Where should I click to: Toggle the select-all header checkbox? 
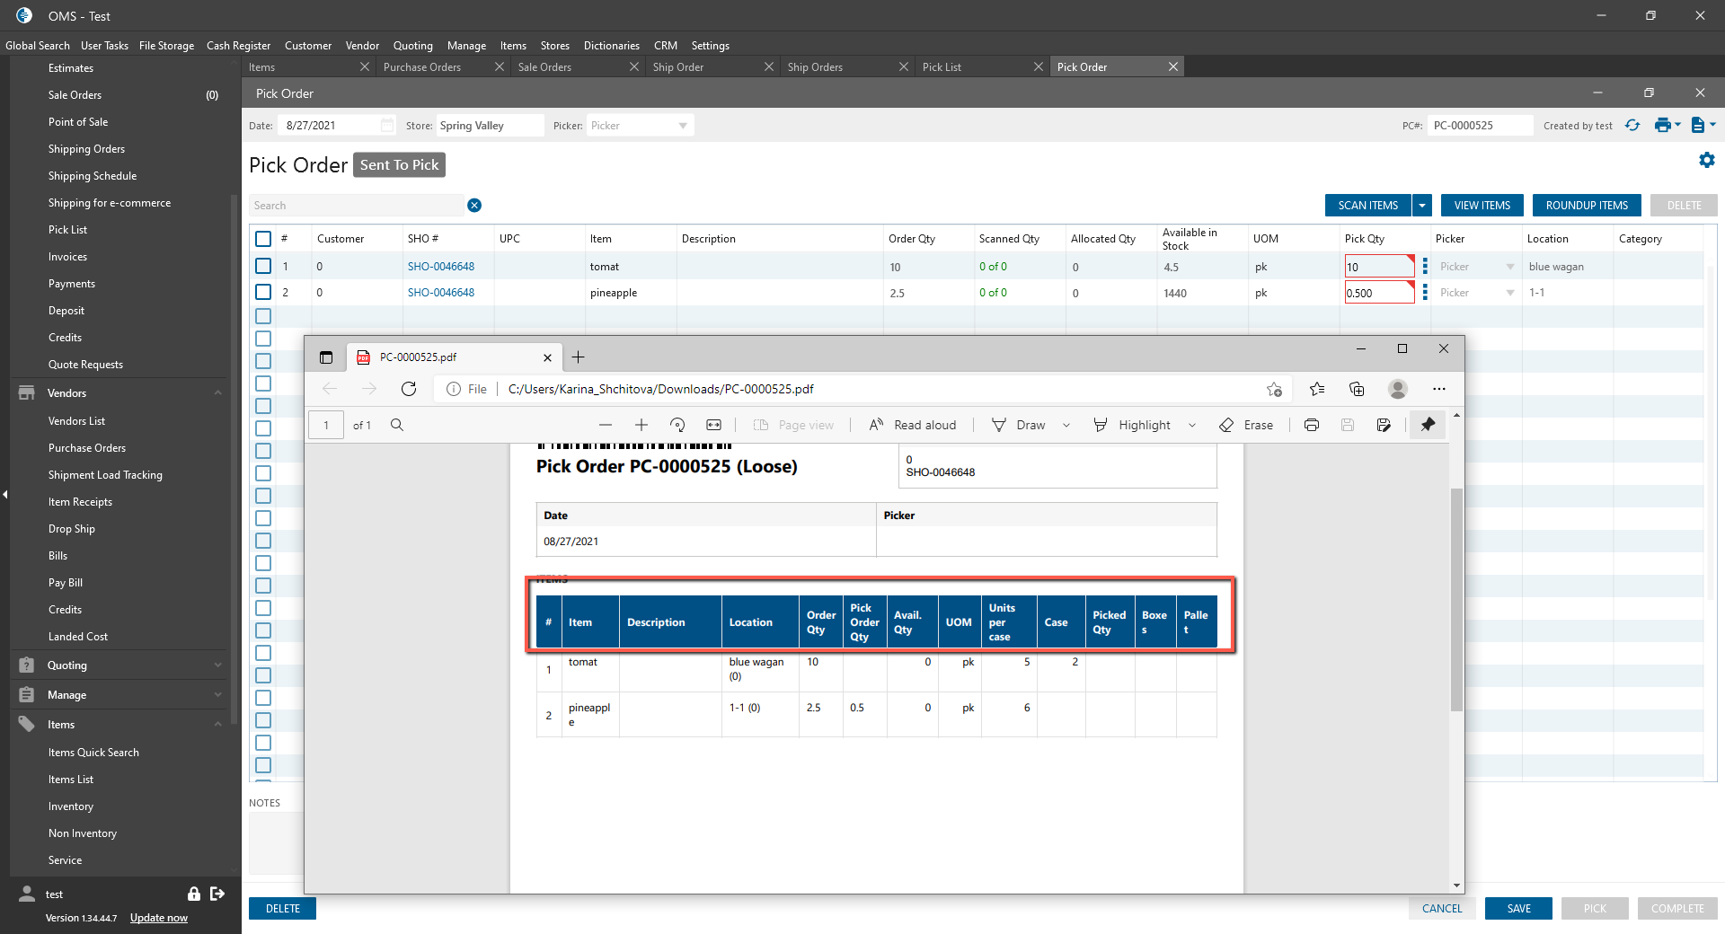(263, 239)
